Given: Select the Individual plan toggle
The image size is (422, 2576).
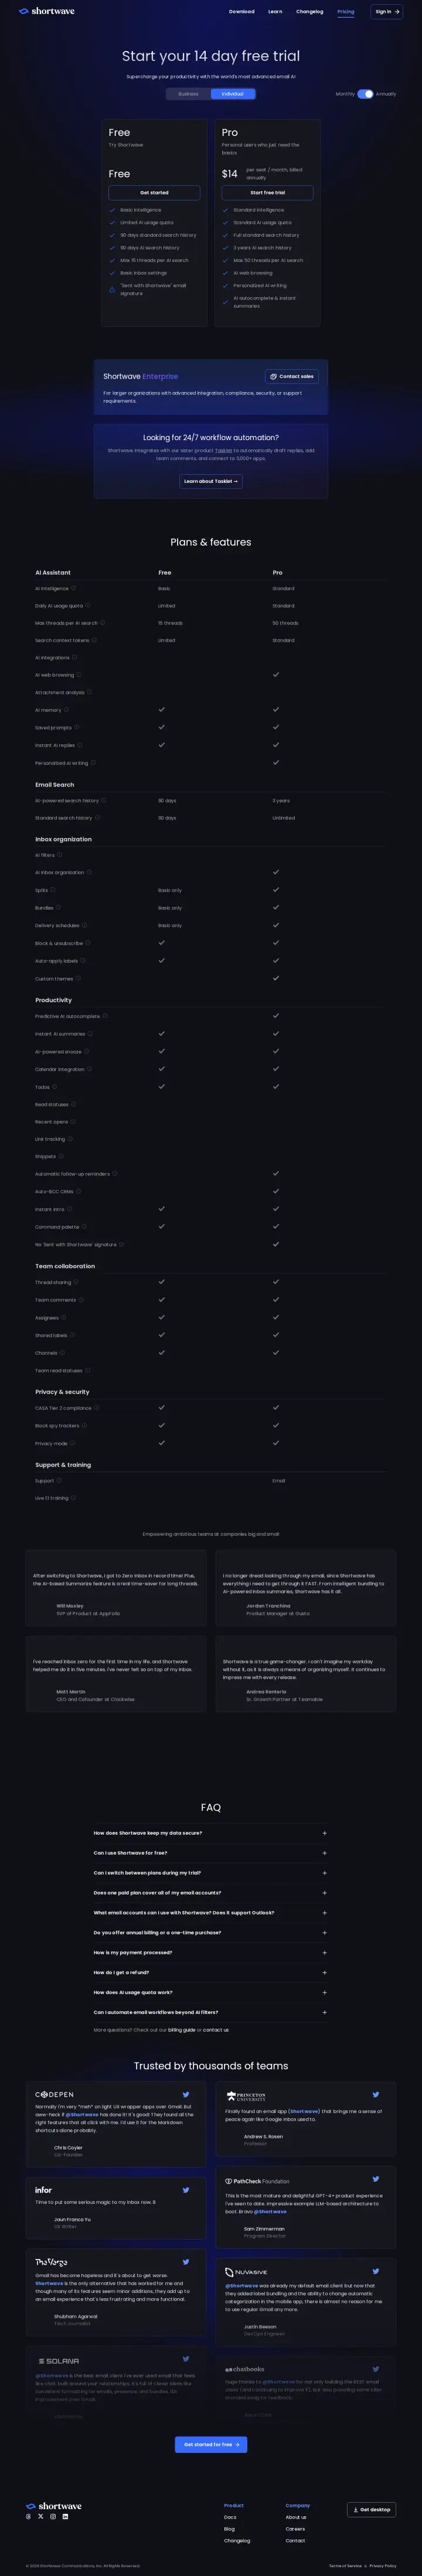Looking at the screenshot, I should click(233, 94).
